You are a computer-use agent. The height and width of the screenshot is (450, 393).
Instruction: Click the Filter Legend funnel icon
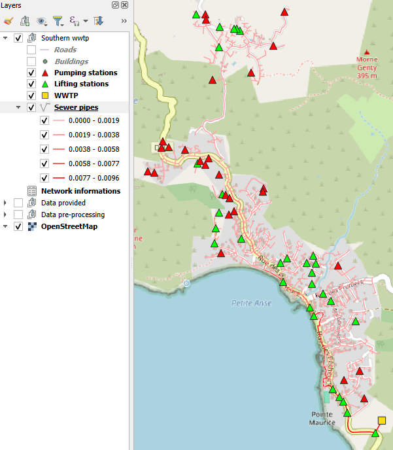[58, 21]
